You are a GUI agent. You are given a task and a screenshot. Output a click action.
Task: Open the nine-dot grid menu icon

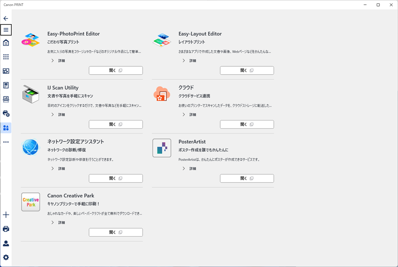click(6, 57)
